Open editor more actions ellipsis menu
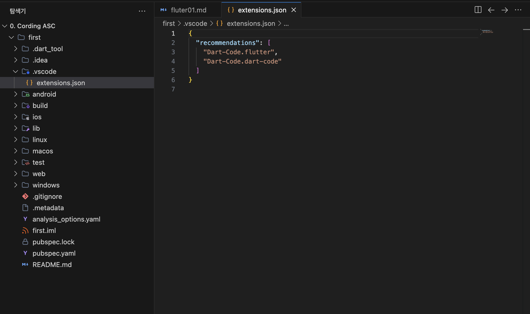 click(518, 10)
